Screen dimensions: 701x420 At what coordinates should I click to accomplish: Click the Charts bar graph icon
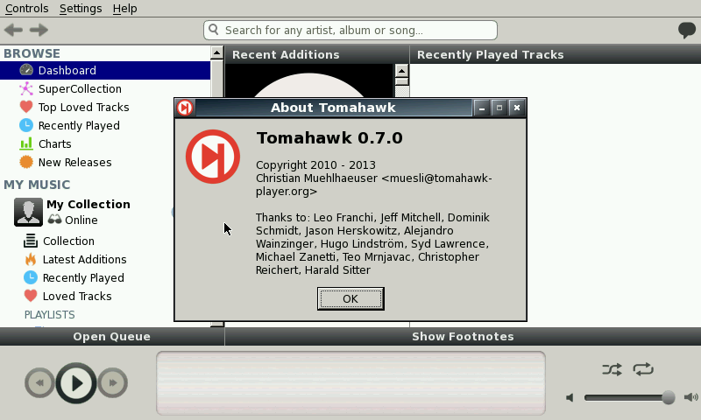[x=26, y=143]
